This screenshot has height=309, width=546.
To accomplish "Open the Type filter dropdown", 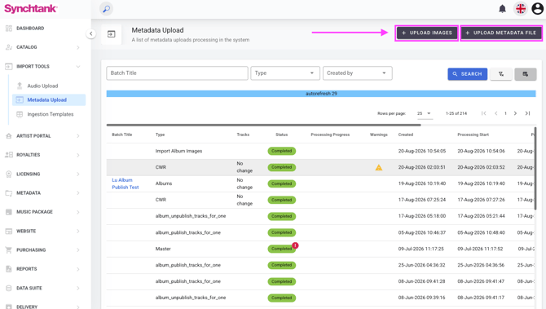I will click(285, 73).
